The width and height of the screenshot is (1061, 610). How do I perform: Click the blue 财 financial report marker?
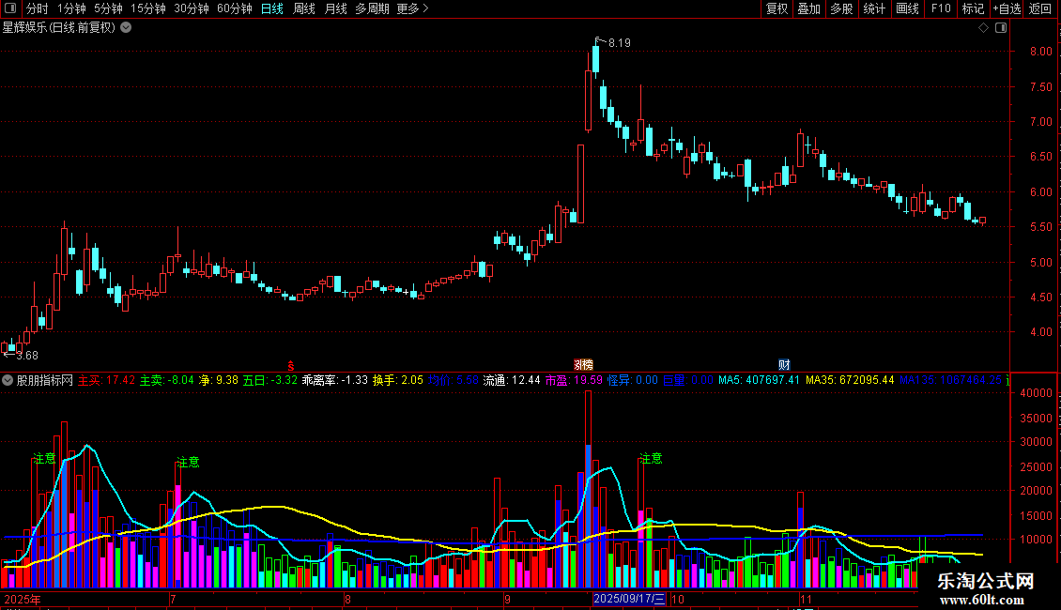pos(784,365)
